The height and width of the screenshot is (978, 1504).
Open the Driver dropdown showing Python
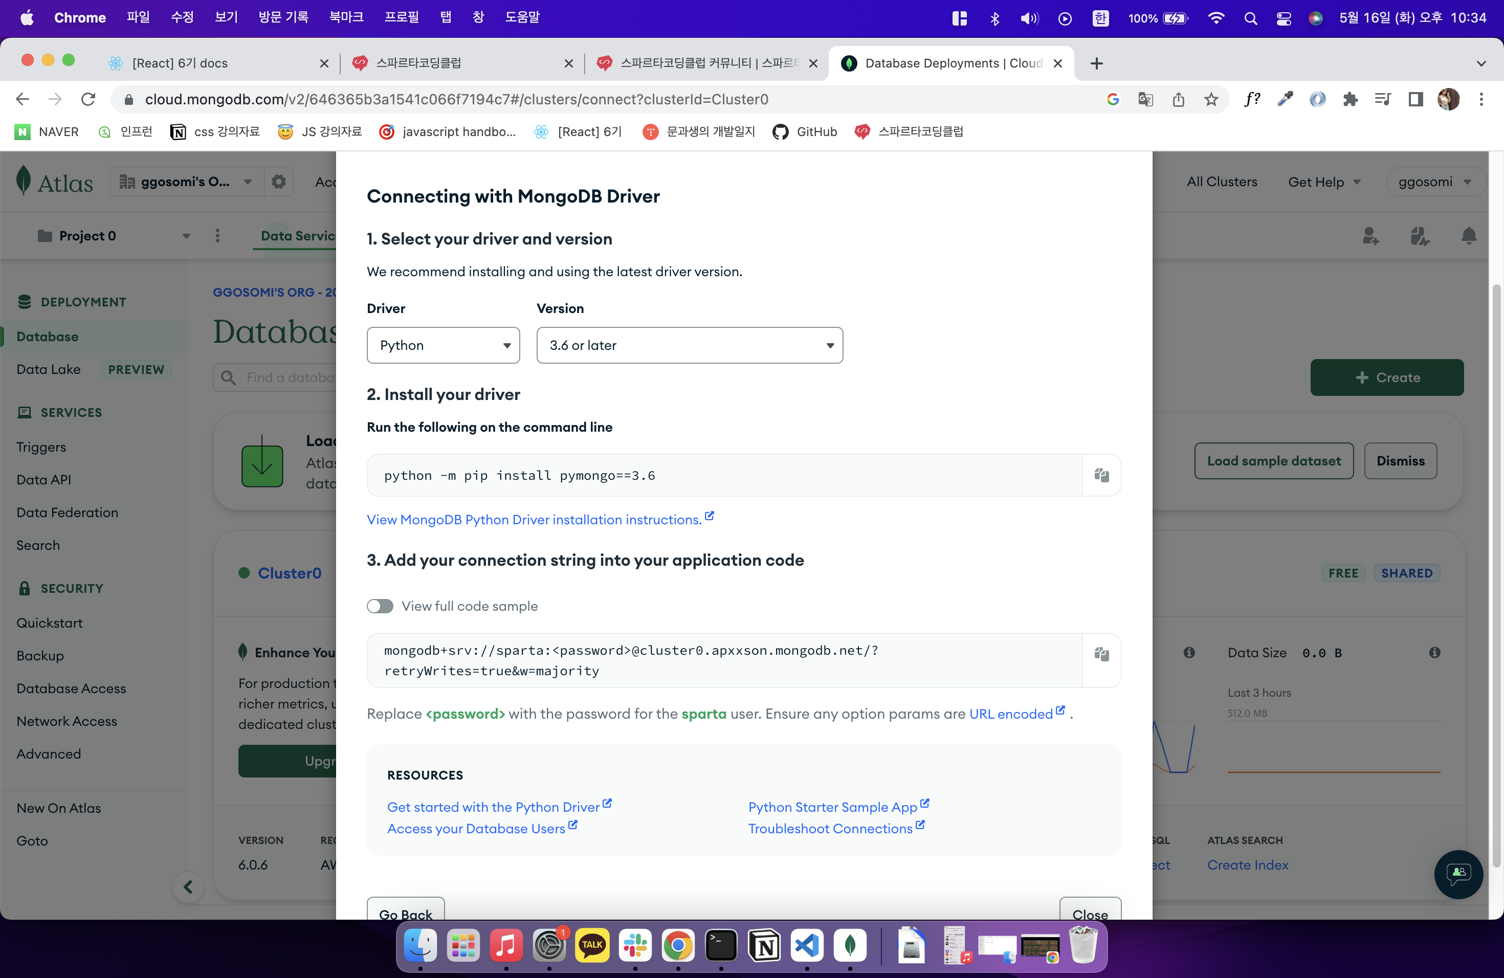pos(443,345)
